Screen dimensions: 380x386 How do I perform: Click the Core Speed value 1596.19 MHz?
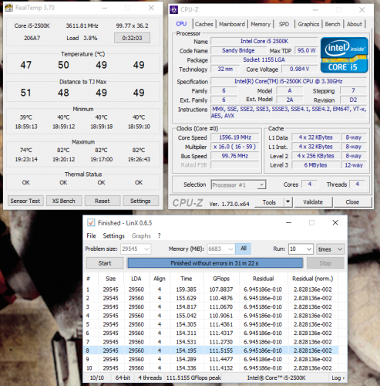pos(235,137)
